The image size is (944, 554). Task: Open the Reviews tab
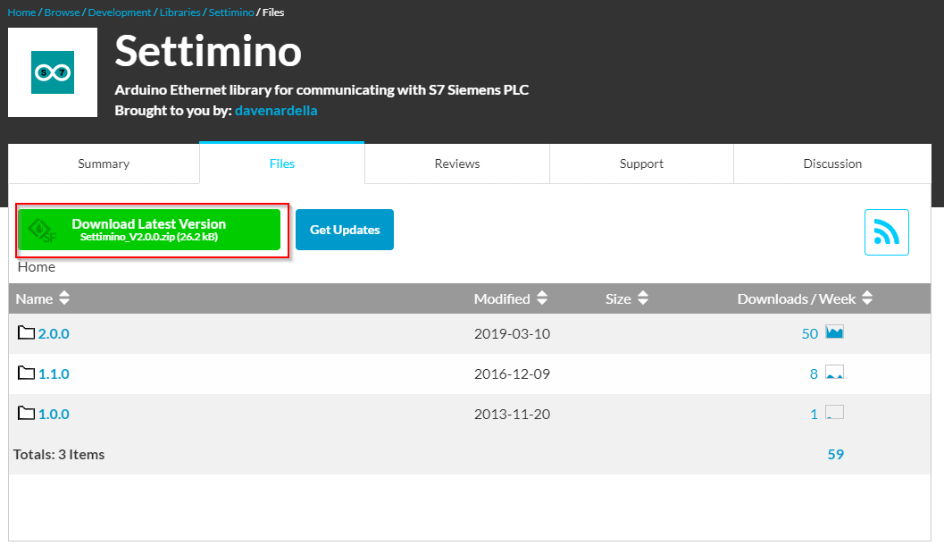click(x=457, y=164)
